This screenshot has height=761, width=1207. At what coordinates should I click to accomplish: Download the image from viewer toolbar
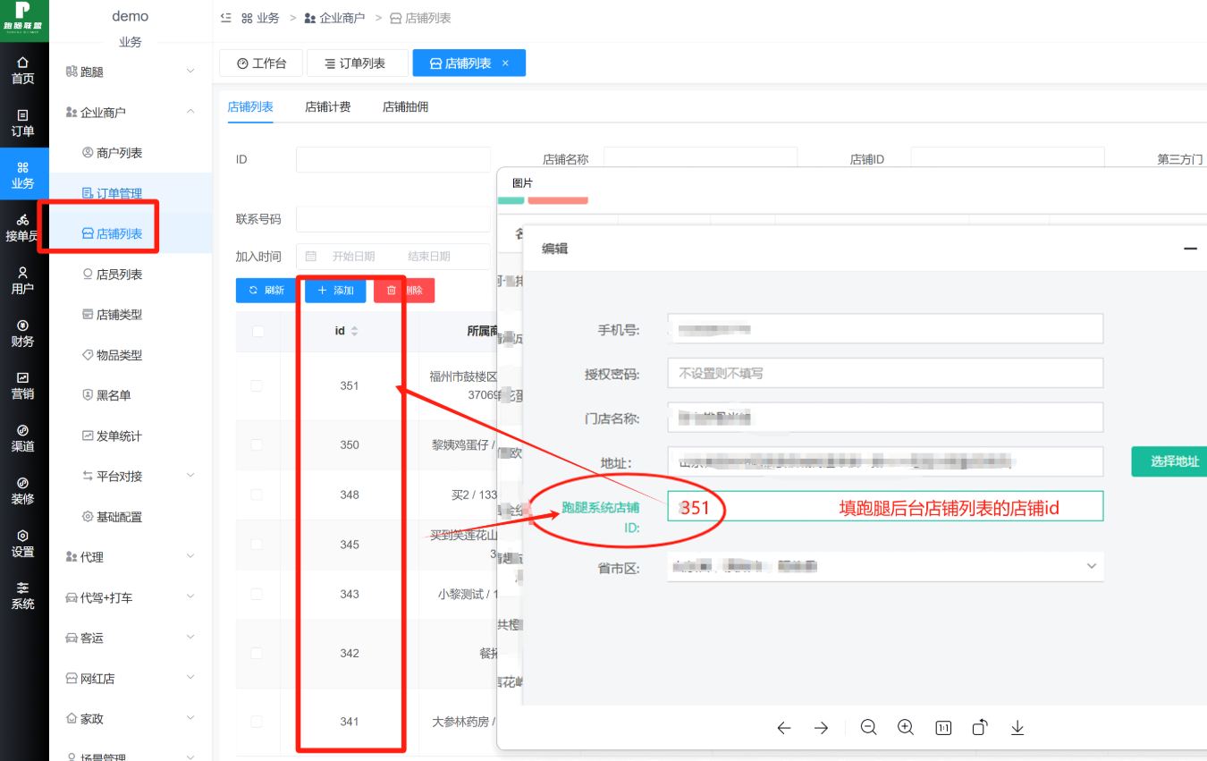1017,728
